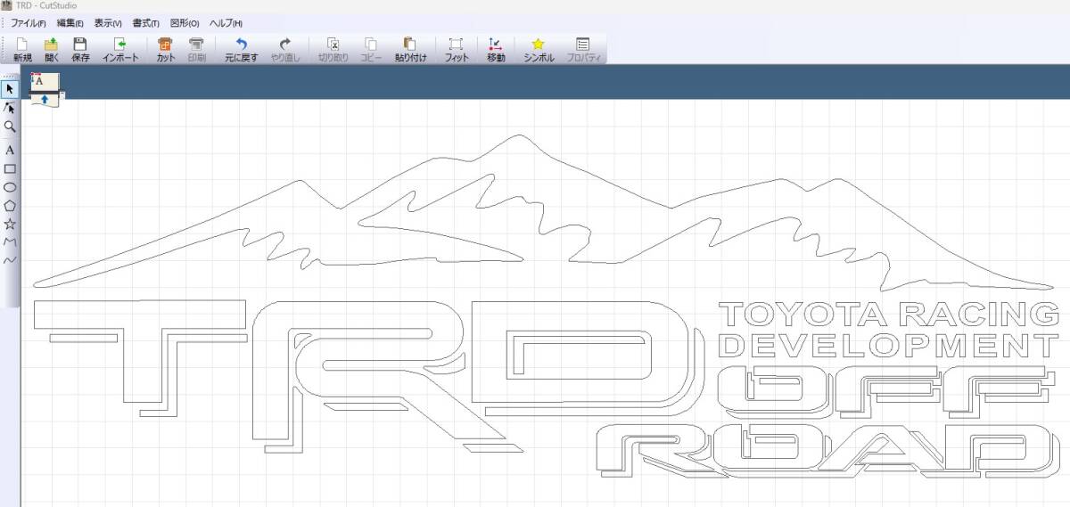Image resolution: width=1070 pixels, height=507 pixels.
Task: Redo action with やり直し
Action: point(285,49)
